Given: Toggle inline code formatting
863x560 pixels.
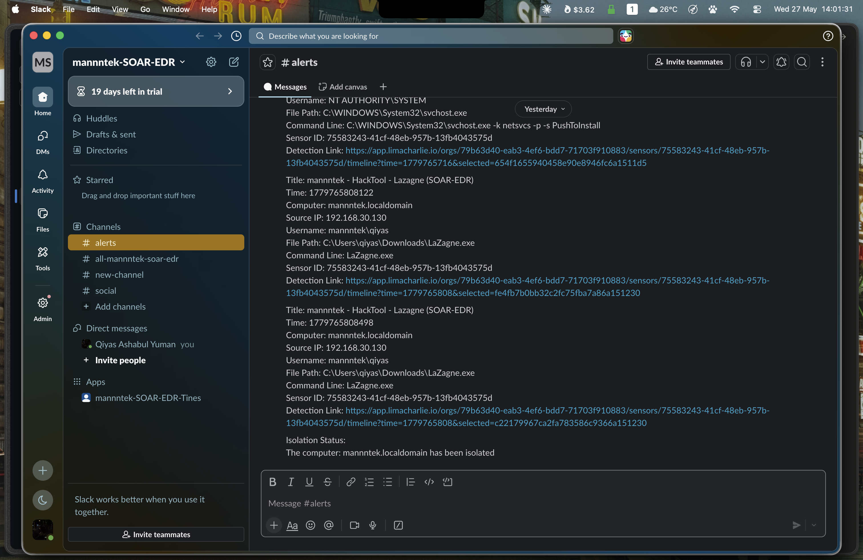Looking at the screenshot, I should point(429,482).
